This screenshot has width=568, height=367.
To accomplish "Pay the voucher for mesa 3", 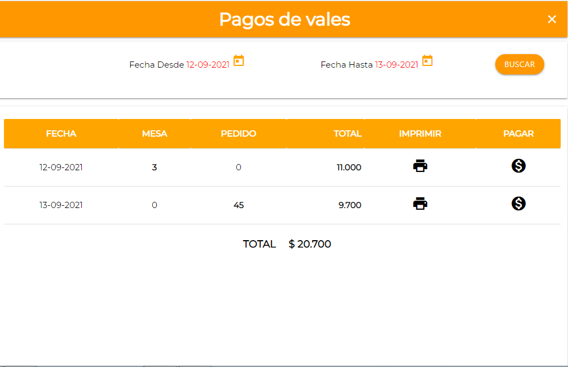I will 518,166.
